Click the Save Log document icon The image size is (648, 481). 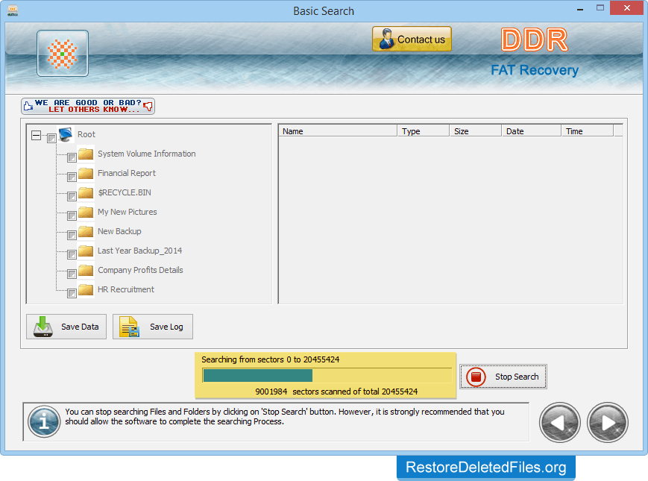point(129,327)
